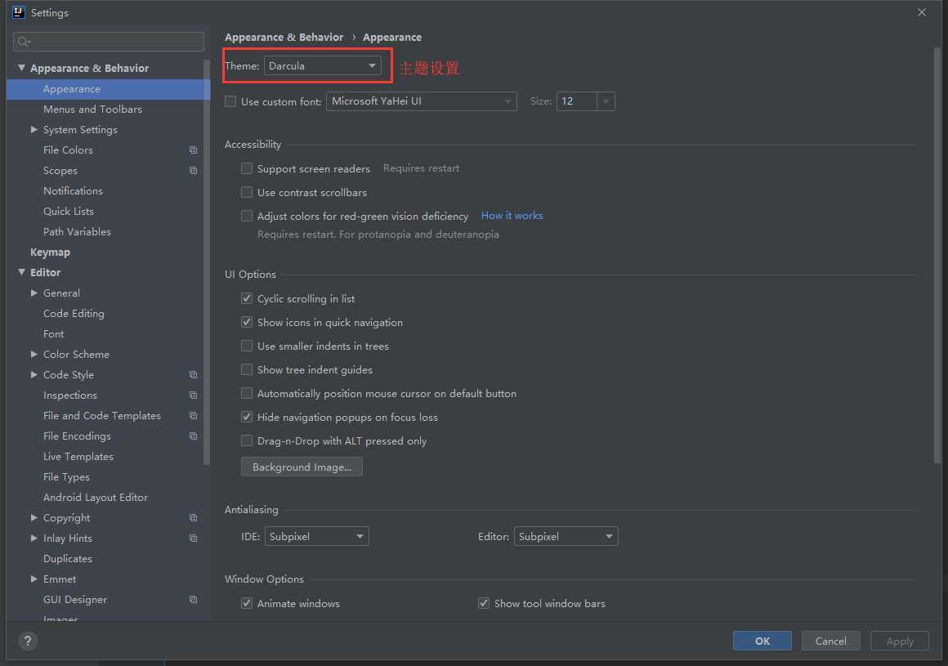Screen dimensions: 948x666
Task: Expand the Code Style node arrow
Action: (34, 375)
